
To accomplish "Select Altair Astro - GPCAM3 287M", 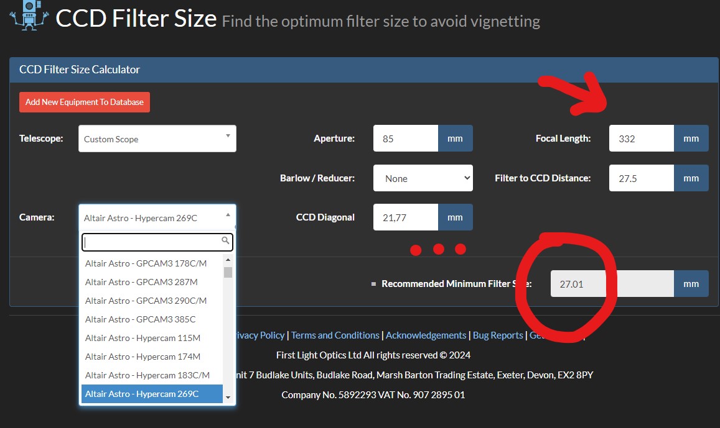I will pyautogui.click(x=141, y=282).
